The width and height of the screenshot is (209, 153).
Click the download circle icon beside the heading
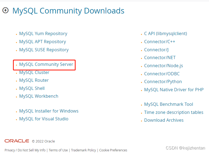(5, 10)
